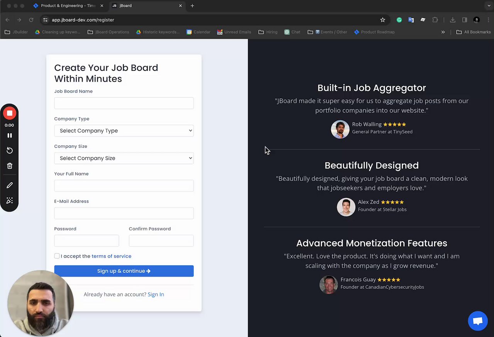This screenshot has height=337, width=494.
Task: Select the pencil drawing tool
Action: pyautogui.click(x=10, y=185)
